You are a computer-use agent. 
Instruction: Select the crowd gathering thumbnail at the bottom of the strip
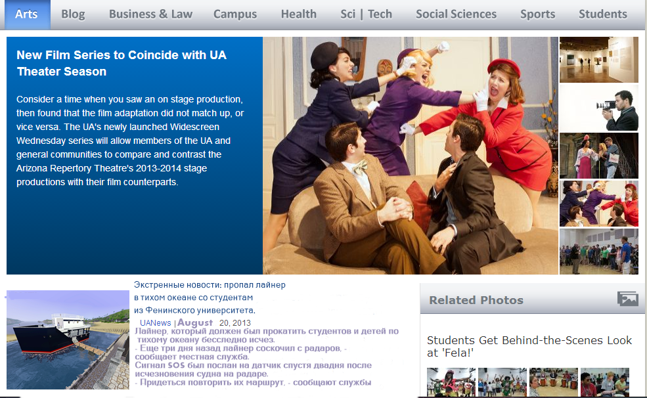pos(598,251)
